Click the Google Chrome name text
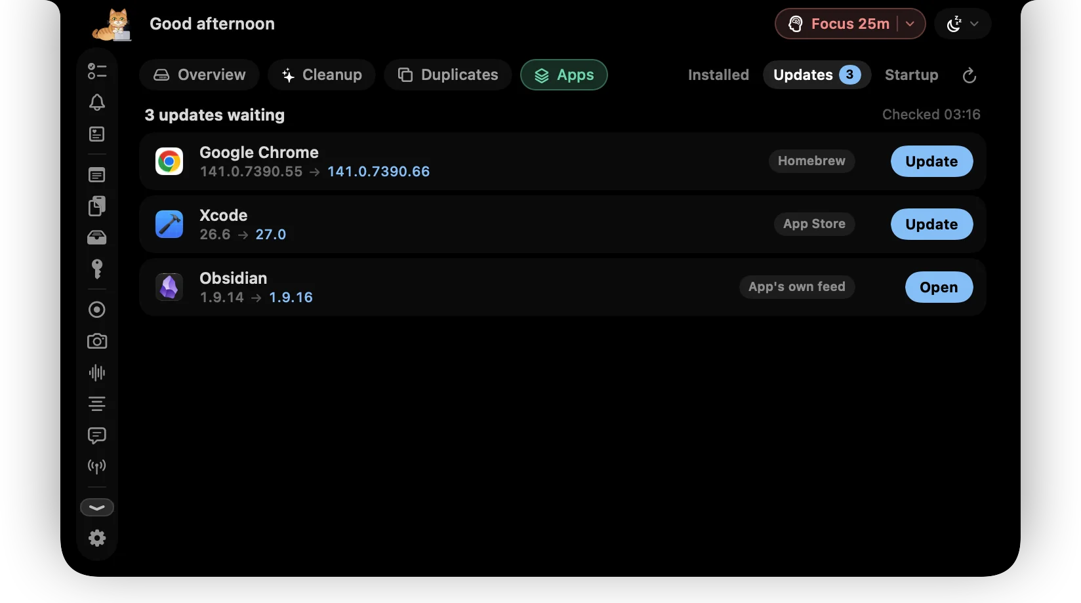The width and height of the screenshot is (1081, 603). click(259, 152)
